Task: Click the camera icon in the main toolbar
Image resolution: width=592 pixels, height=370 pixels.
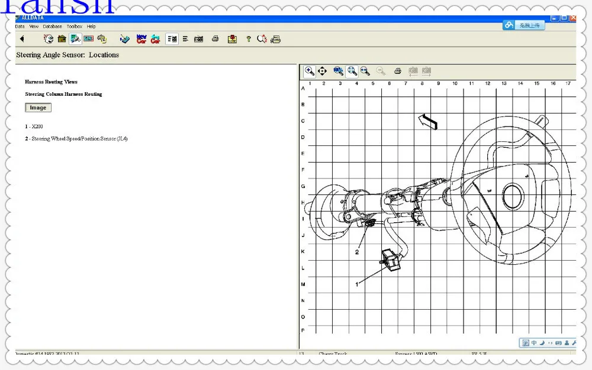Action: (x=198, y=39)
